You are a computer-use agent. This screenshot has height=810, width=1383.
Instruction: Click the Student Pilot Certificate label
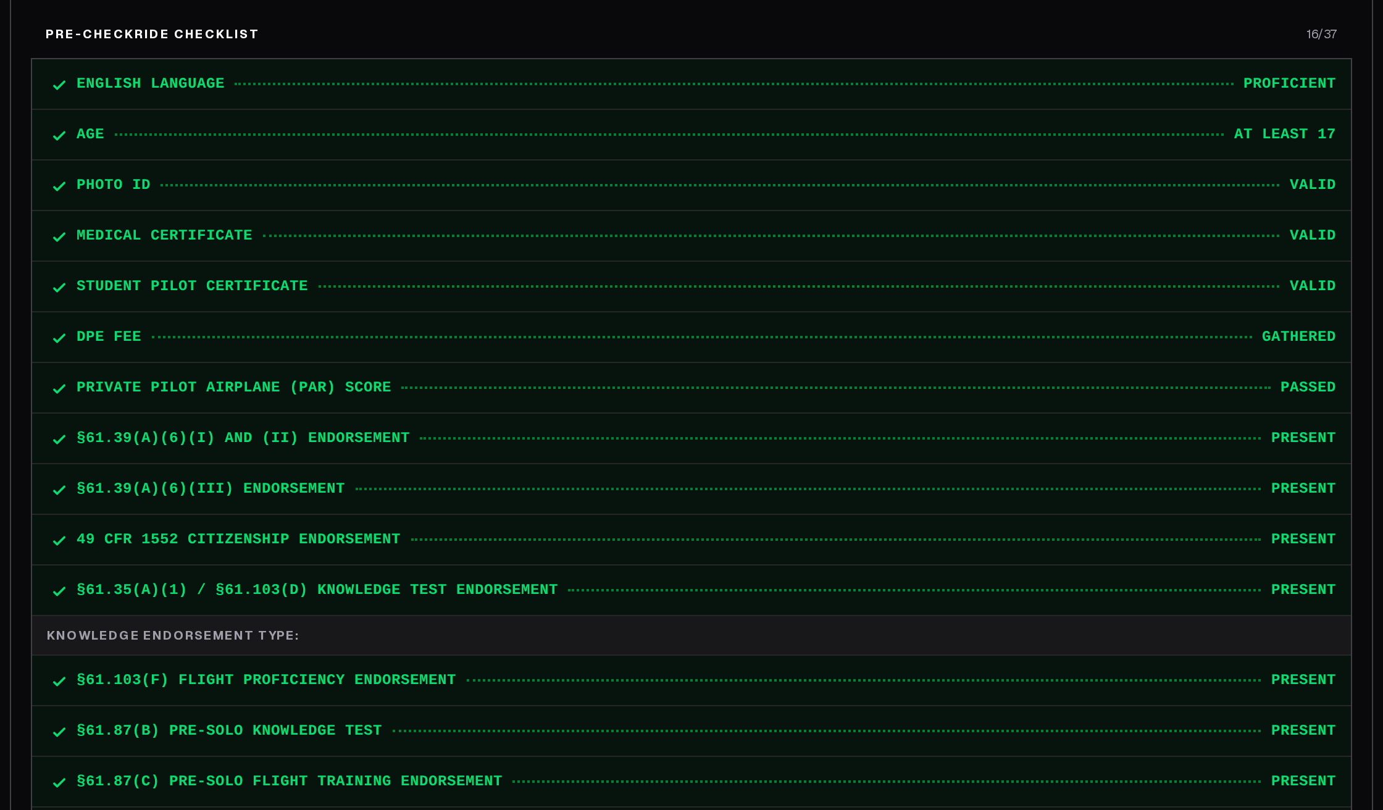pyautogui.click(x=192, y=286)
